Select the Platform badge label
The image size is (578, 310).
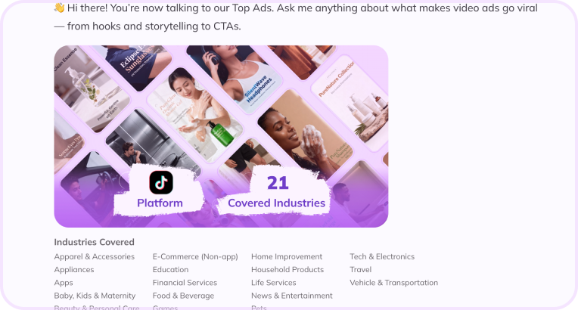coord(160,203)
